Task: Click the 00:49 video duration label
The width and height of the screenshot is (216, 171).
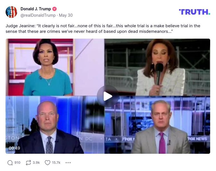Action: 14,148
